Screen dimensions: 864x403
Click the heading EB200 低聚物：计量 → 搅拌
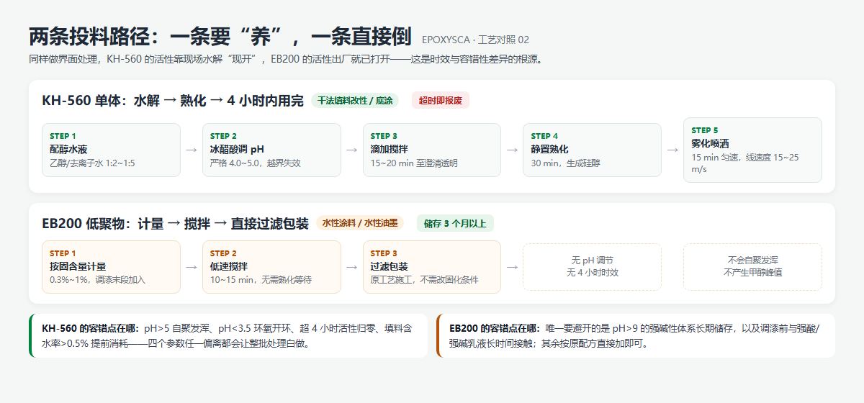[175, 223]
